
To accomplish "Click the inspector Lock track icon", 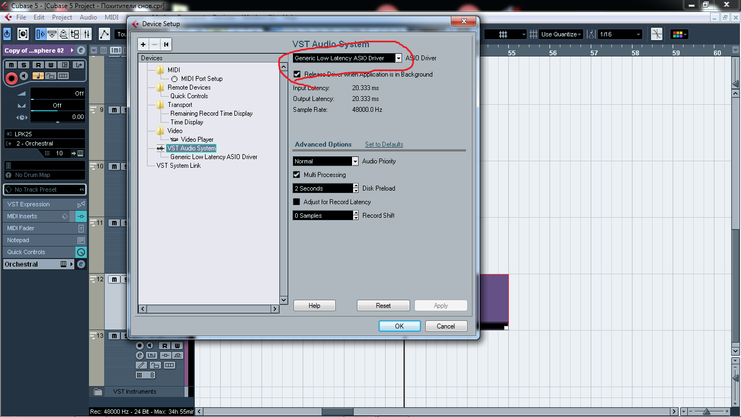I will [x=50, y=76].
